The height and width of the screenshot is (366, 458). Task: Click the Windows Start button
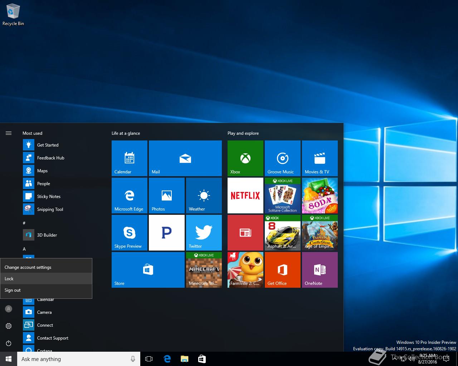9,359
